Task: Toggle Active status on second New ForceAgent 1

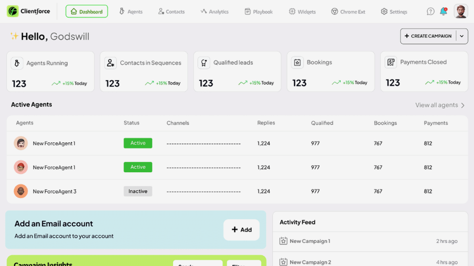Action: (138, 167)
